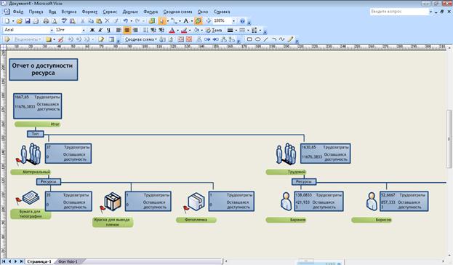The image size is (453, 265).
Task: Open a file with the folder icon
Action: point(20,21)
